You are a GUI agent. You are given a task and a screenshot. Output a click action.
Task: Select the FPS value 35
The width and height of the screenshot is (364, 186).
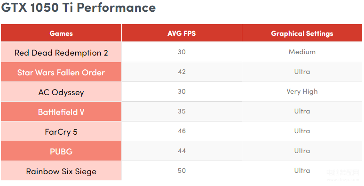click(x=182, y=111)
